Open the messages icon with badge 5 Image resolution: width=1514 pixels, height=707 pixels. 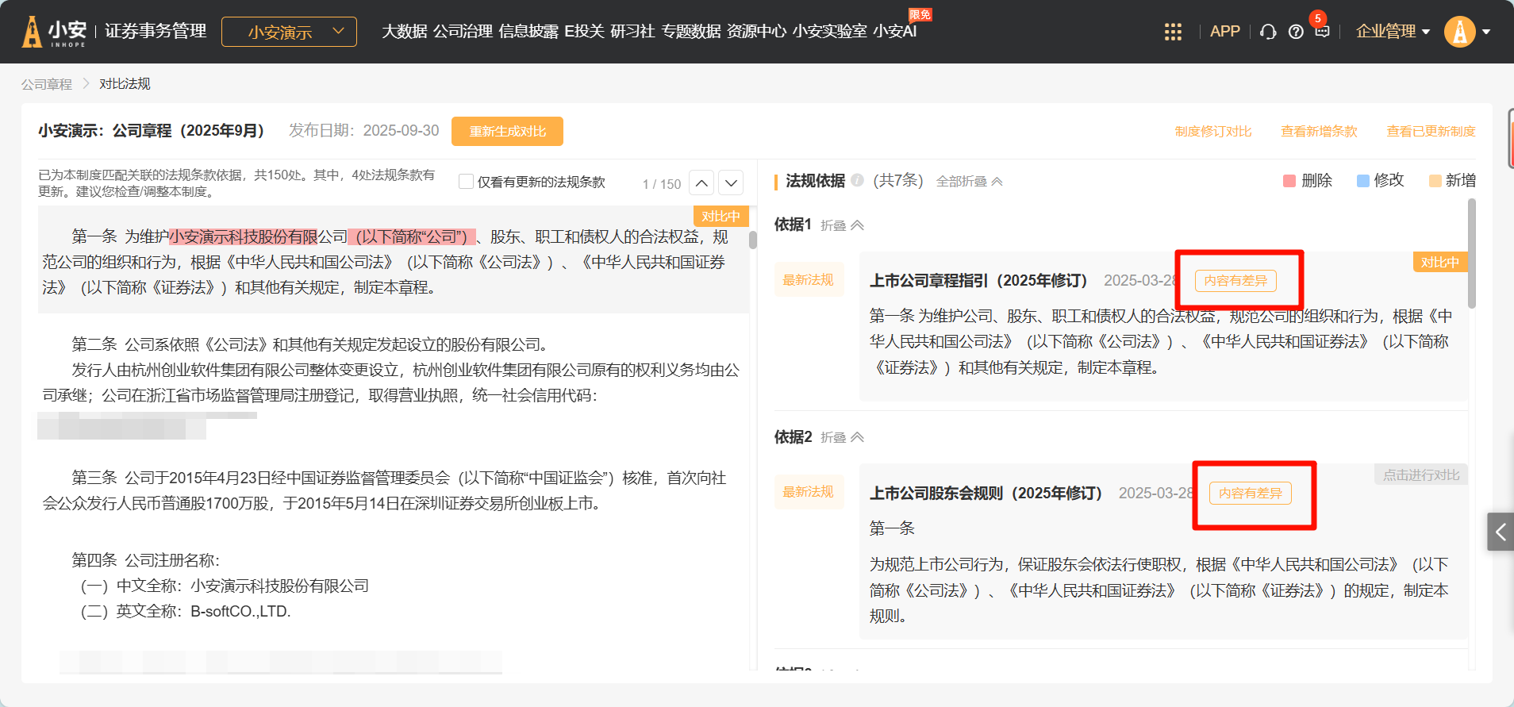pyautogui.click(x=1322, y=32)
